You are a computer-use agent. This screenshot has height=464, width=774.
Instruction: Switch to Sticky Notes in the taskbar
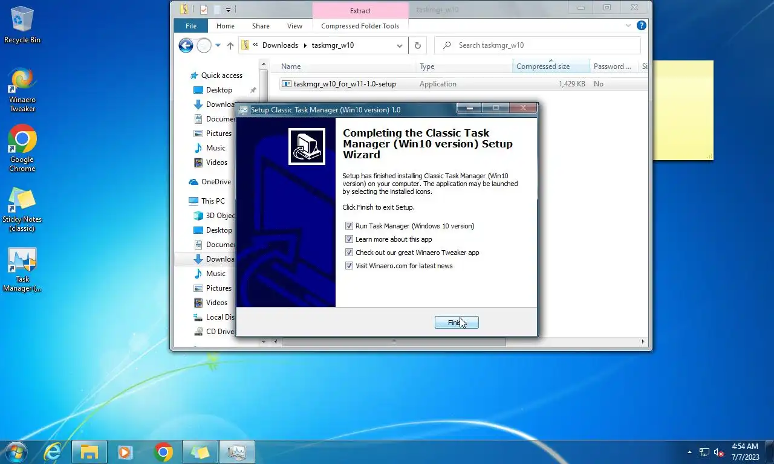click(200, 452)
